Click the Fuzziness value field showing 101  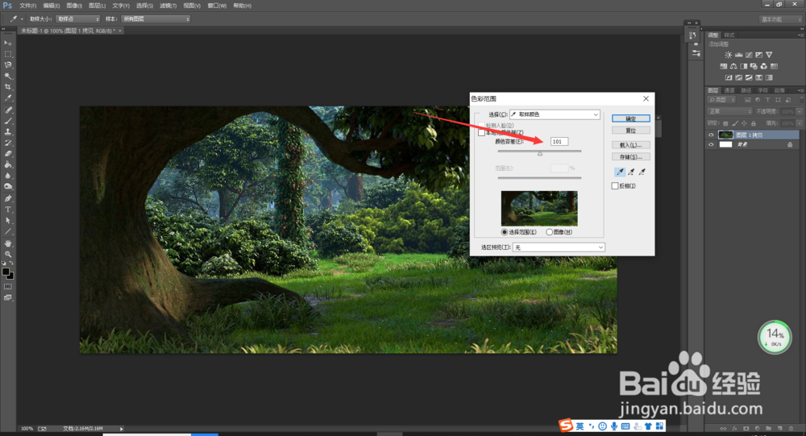click(559, 141)
